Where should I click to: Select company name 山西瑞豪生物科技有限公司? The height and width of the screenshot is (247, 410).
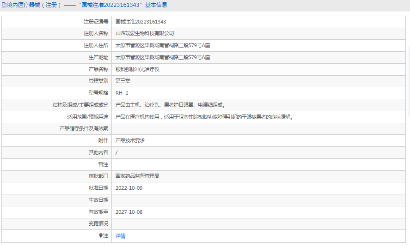click(x=145, y=33)
